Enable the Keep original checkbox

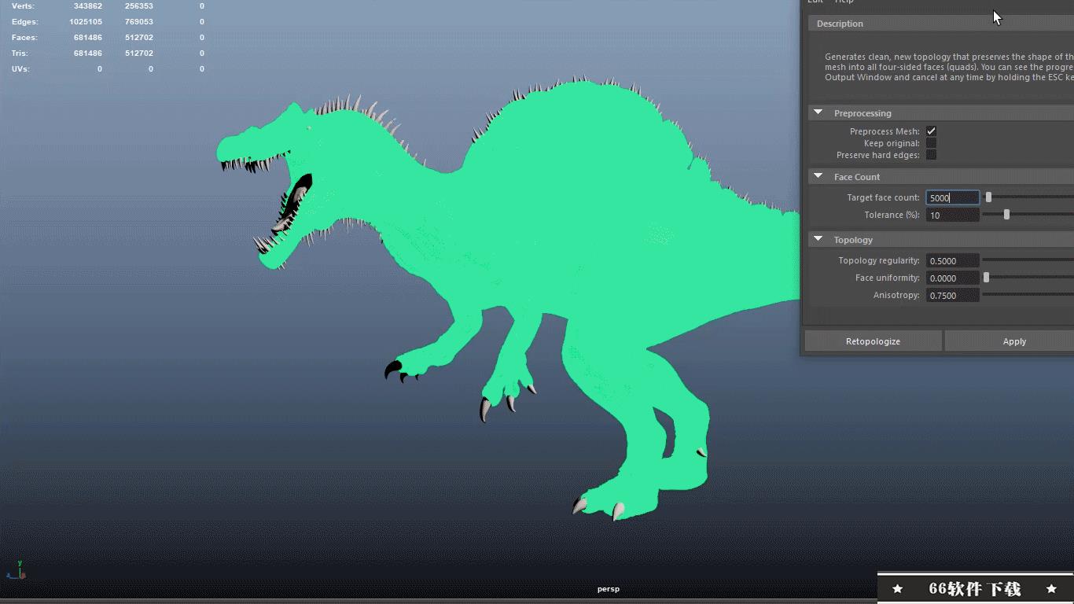coord(931,143)
